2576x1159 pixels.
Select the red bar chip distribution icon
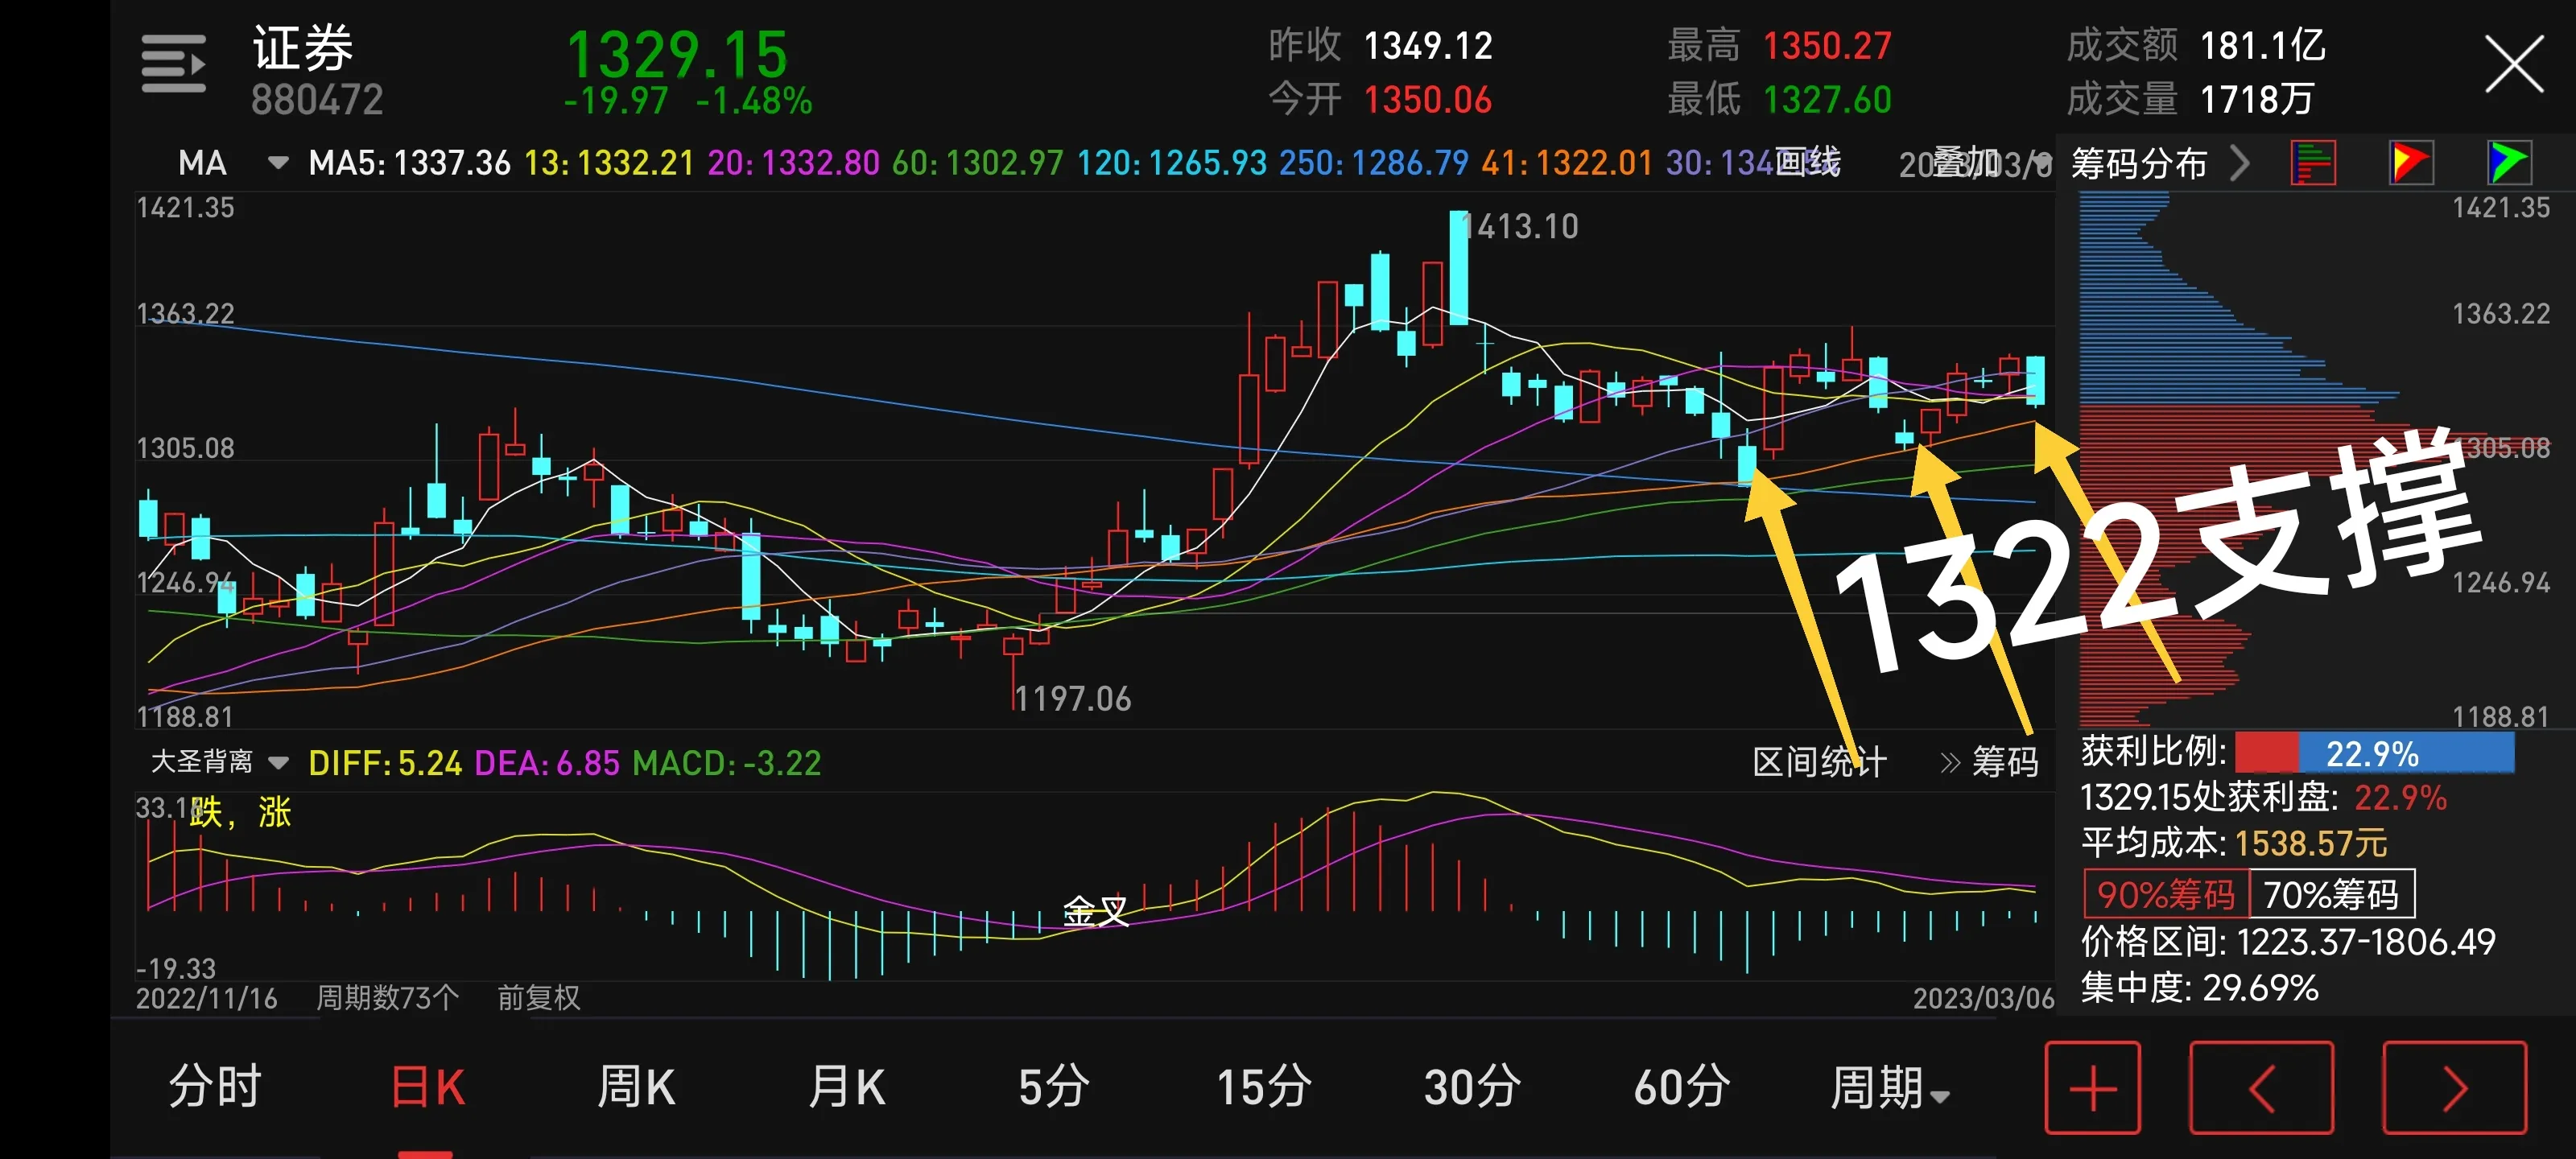point(2313,163)
